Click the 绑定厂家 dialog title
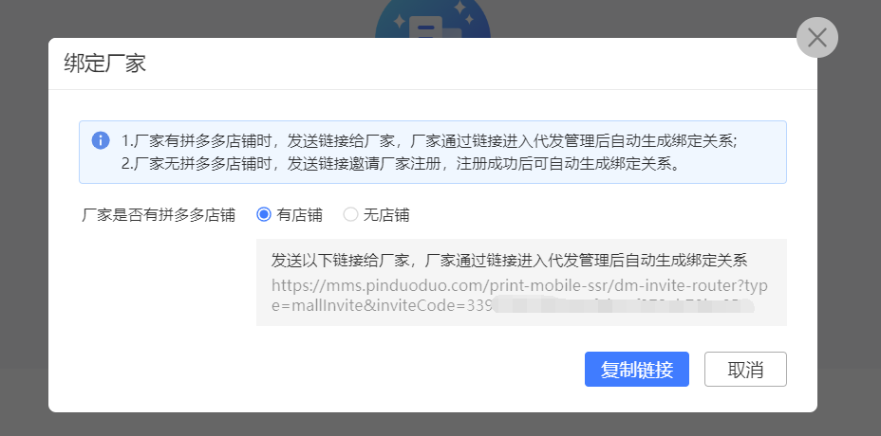 click(105, 63)
